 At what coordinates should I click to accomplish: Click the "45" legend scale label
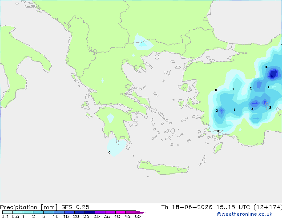coord(127,216)
